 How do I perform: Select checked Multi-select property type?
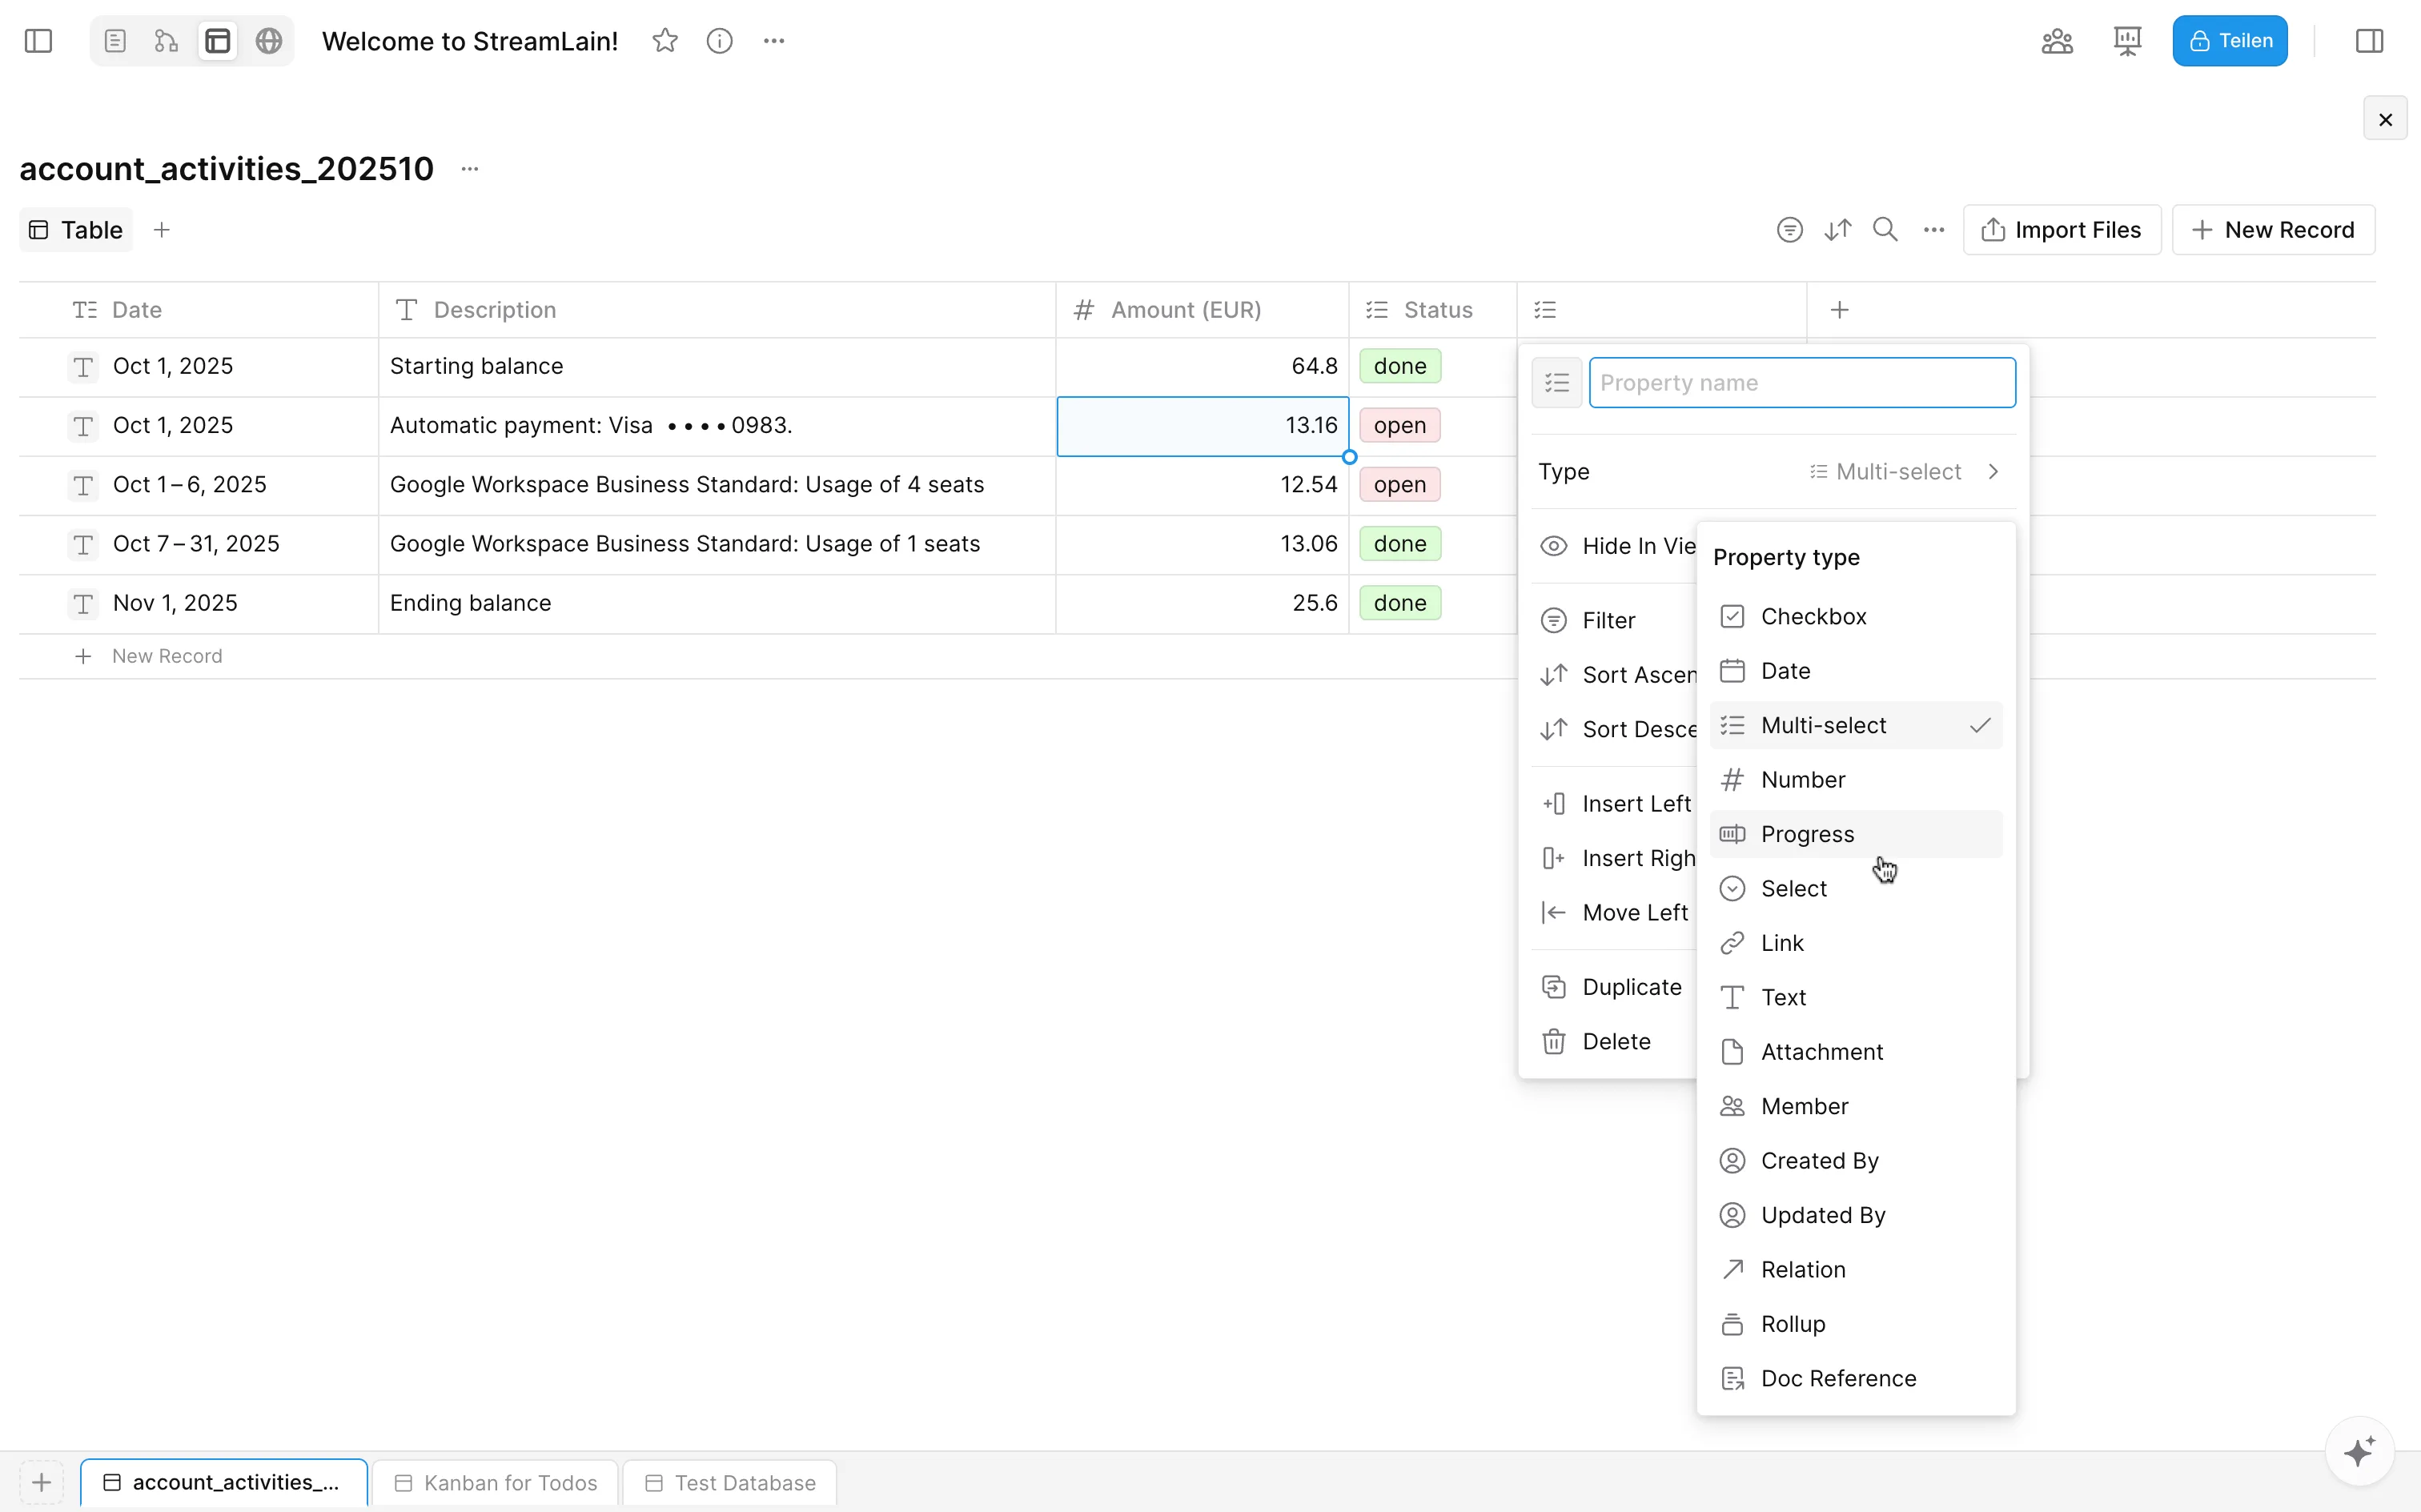1856,726
